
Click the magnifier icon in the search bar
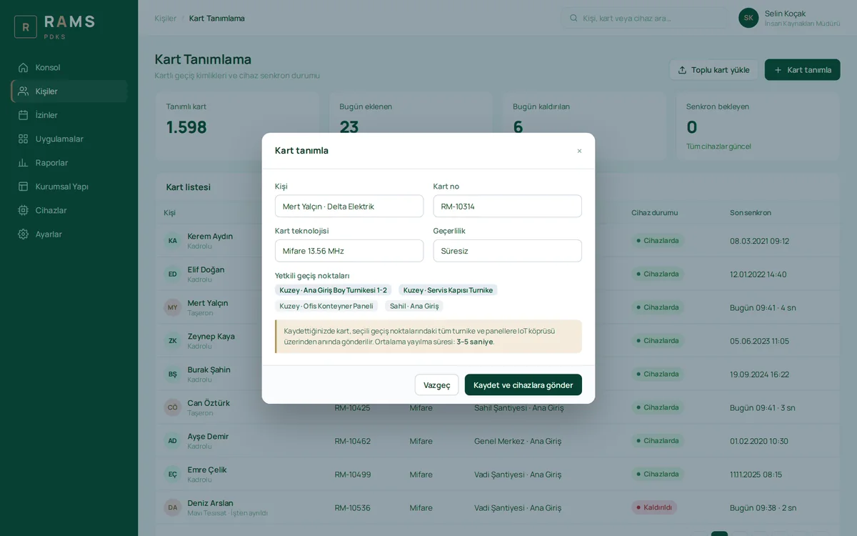[573, 18]
